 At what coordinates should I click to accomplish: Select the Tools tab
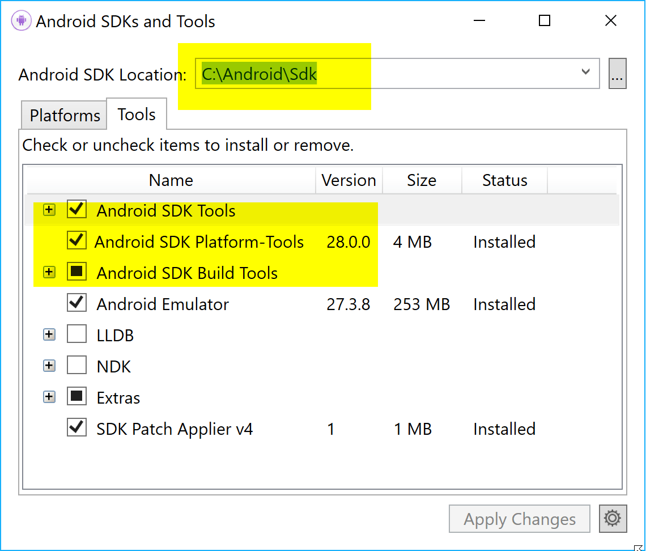136,114
